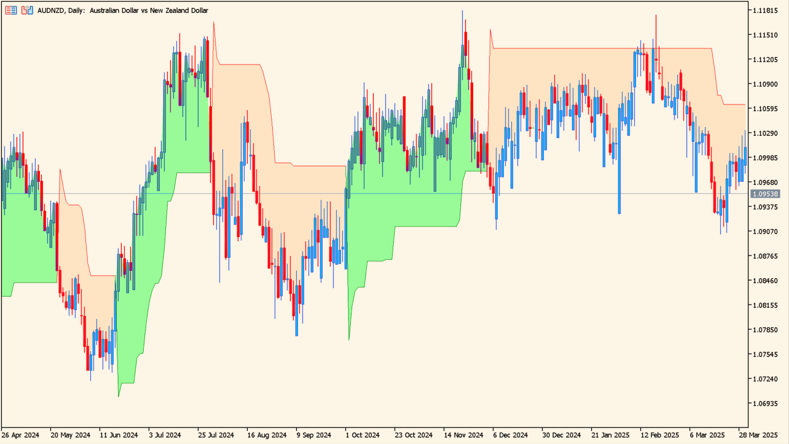Click the 16 Aug 2024 date label
Viewport: 789px width, 444px height.
(266, 435)
